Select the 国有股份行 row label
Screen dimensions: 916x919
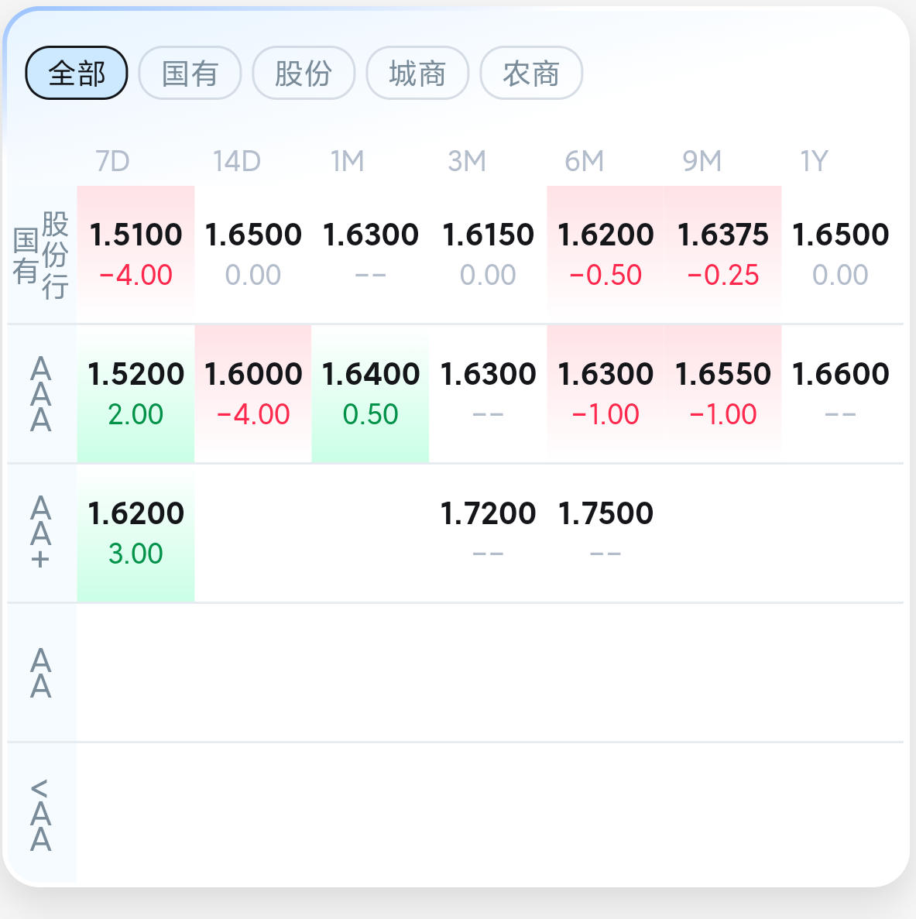(42, 255)
